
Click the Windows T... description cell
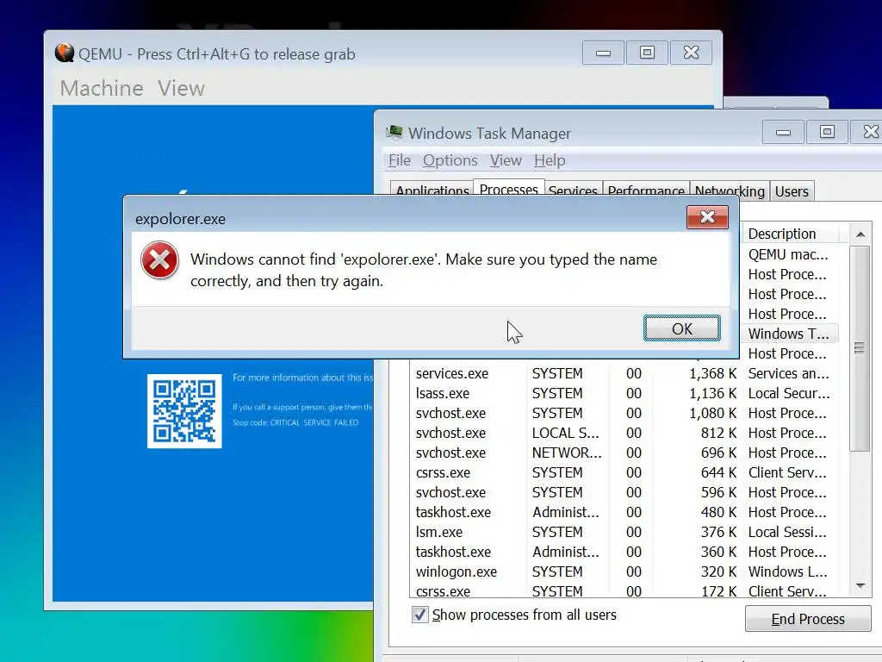pos(788,334)
